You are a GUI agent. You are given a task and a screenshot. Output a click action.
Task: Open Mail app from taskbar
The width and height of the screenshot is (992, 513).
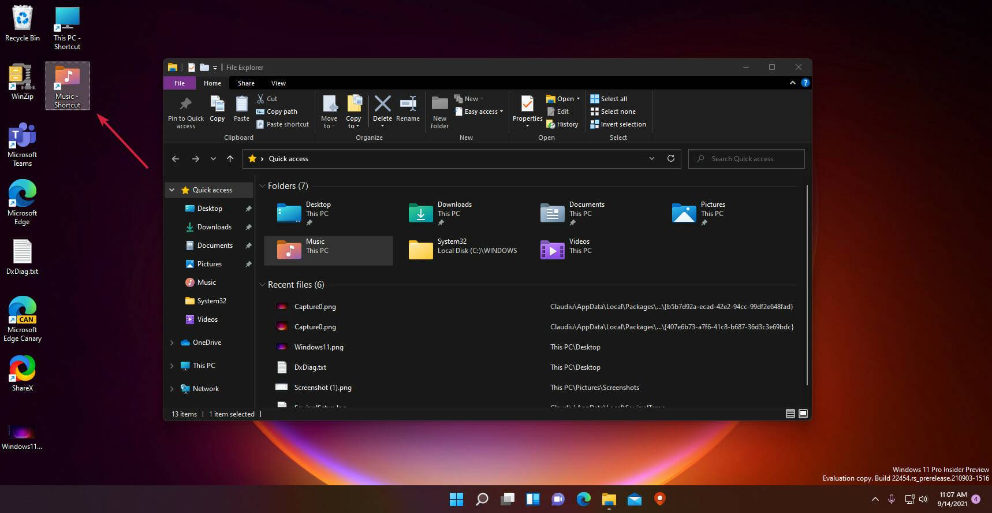pyautogui.click(x=635, y=499)
